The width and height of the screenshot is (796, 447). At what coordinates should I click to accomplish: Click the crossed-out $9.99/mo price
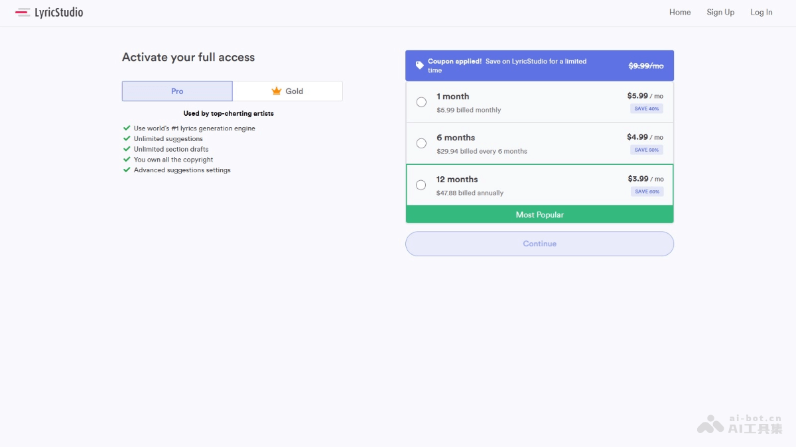tap(645, 66)
